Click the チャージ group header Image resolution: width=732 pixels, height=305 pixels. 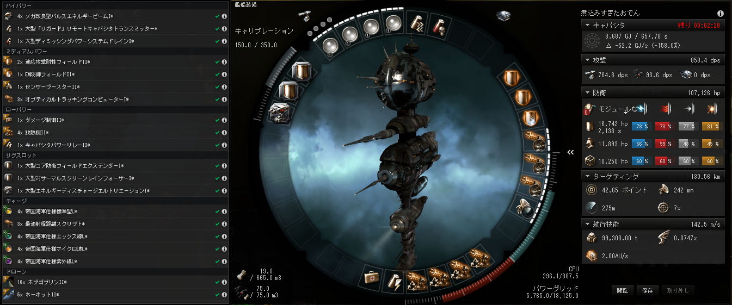(114, 201)
